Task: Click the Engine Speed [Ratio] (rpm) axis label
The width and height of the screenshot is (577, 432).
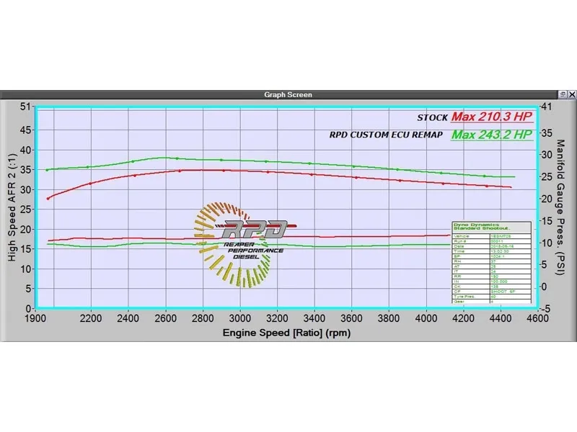Action: click(x=286, y=333)
